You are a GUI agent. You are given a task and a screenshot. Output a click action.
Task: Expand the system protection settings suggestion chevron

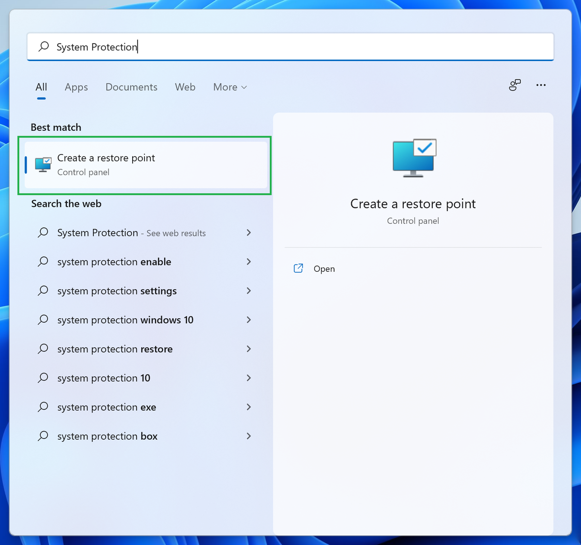[248, 291]
